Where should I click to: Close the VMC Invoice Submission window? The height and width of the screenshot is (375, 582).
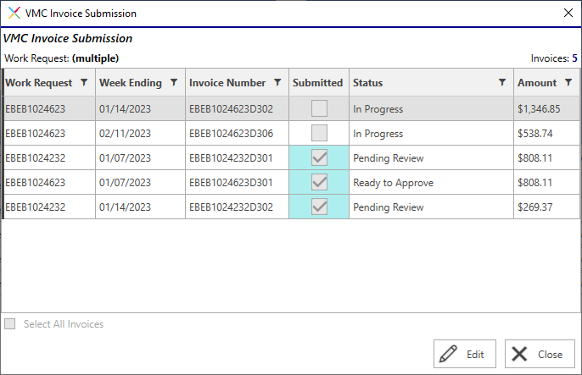(568, 13)
